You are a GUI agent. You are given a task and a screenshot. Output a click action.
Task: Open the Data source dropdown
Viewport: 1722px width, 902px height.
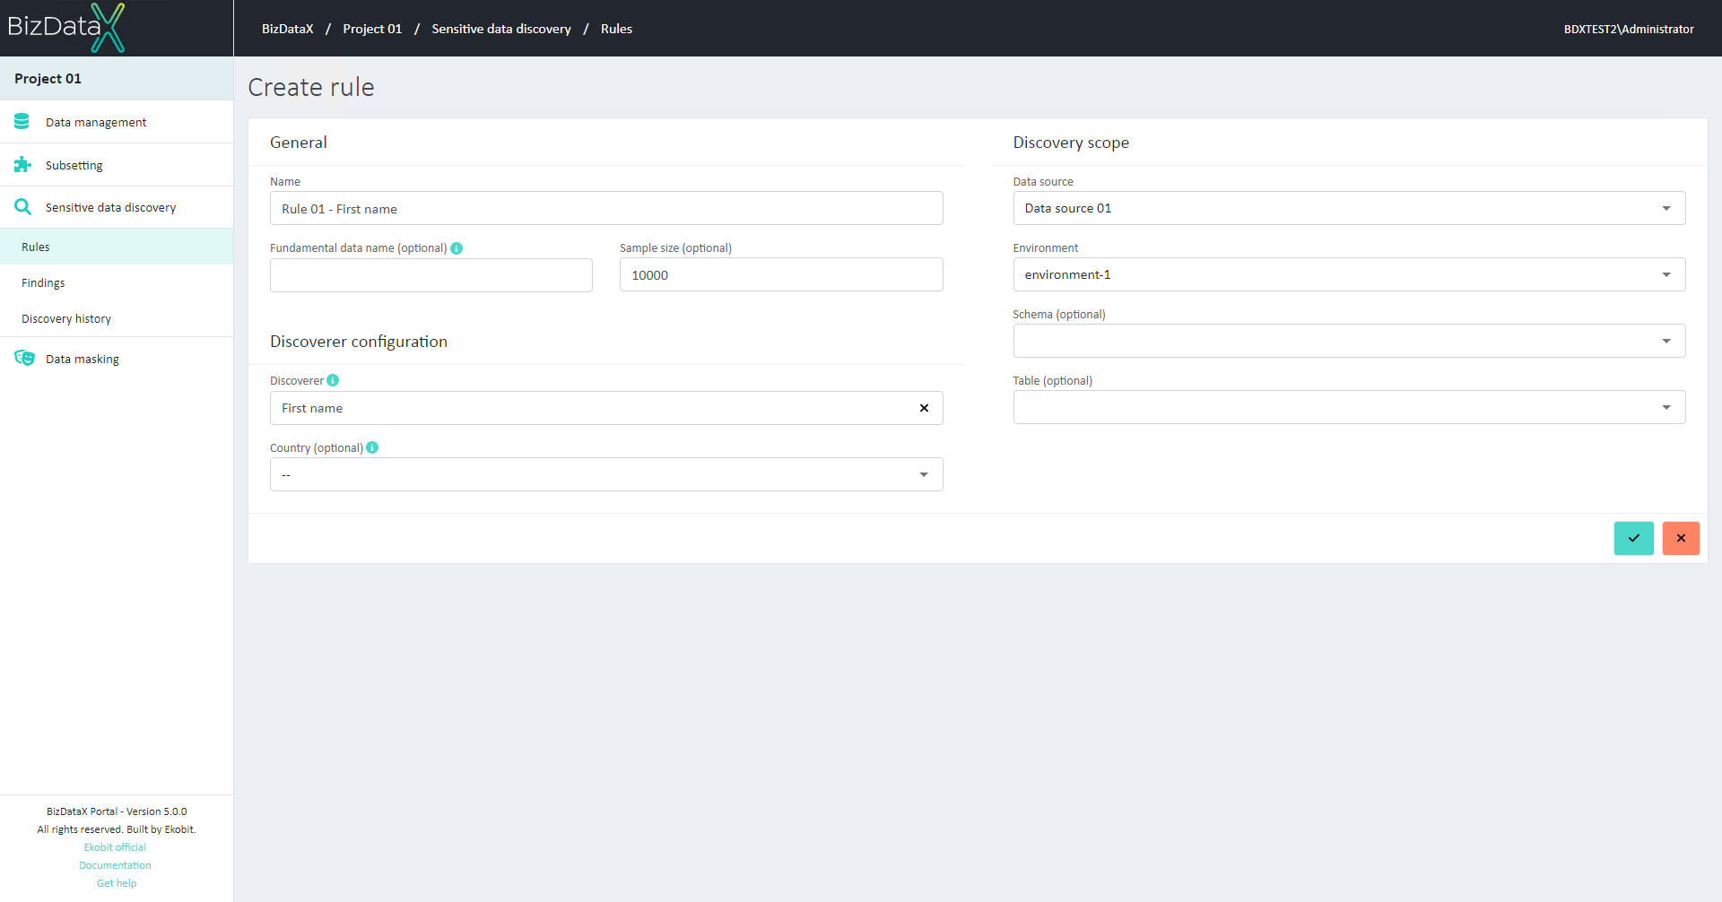pyautogui.click(x=1349, y=208)
